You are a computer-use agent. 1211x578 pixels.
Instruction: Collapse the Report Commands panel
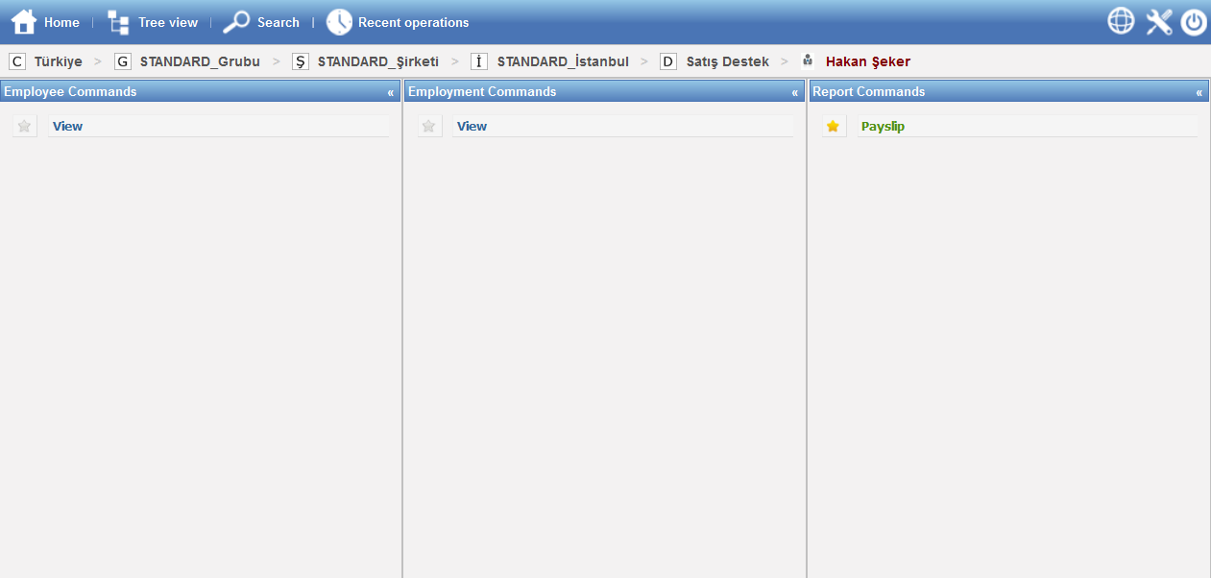point(1199,92)
